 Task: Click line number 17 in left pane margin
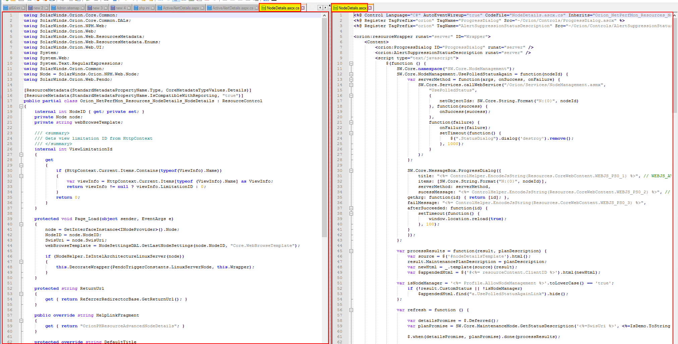coord(10,101)
